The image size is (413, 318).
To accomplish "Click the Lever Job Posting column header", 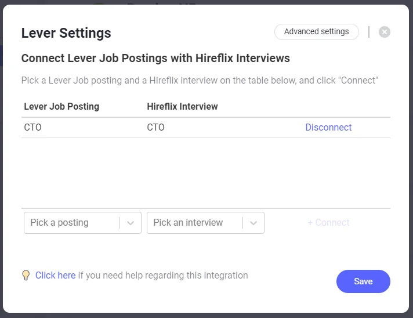I will coord(61,106).
